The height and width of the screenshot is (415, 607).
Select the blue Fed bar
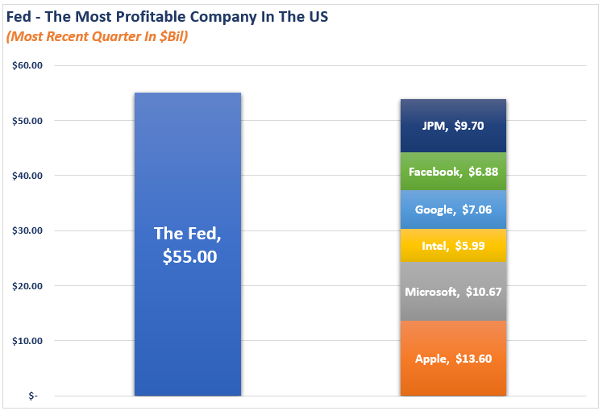click(188, 244)
